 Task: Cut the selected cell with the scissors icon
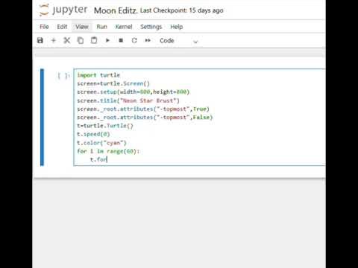point(67,40)
